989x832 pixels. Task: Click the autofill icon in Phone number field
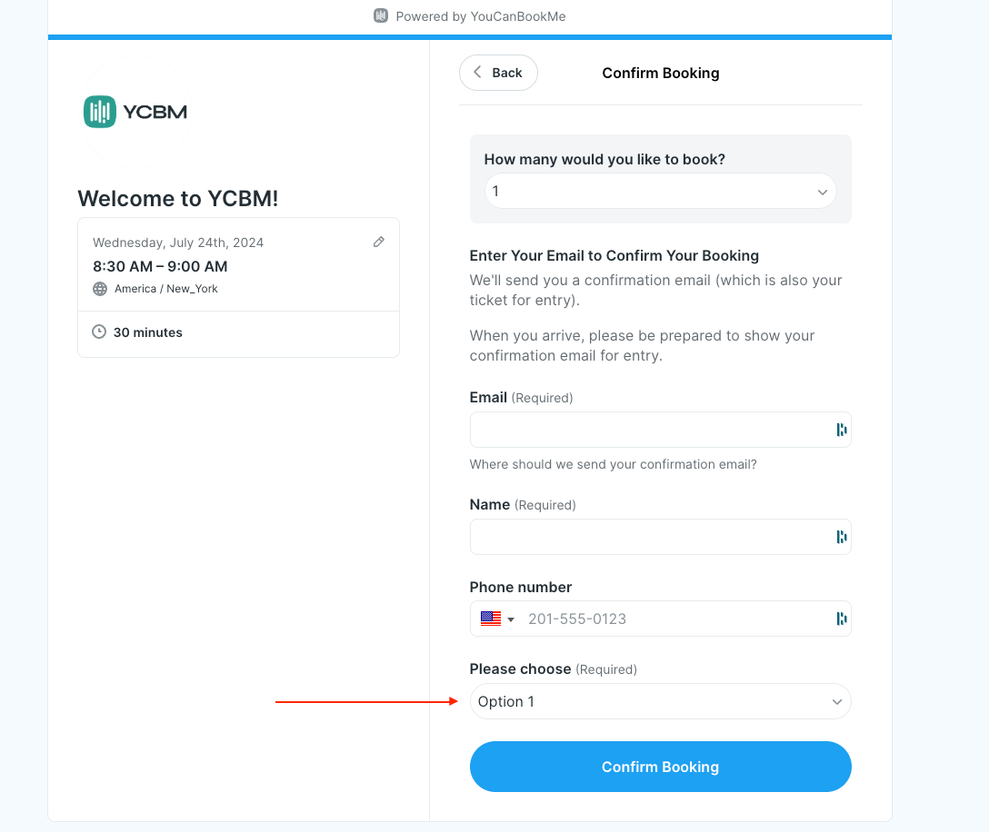(x=842, y=619)
